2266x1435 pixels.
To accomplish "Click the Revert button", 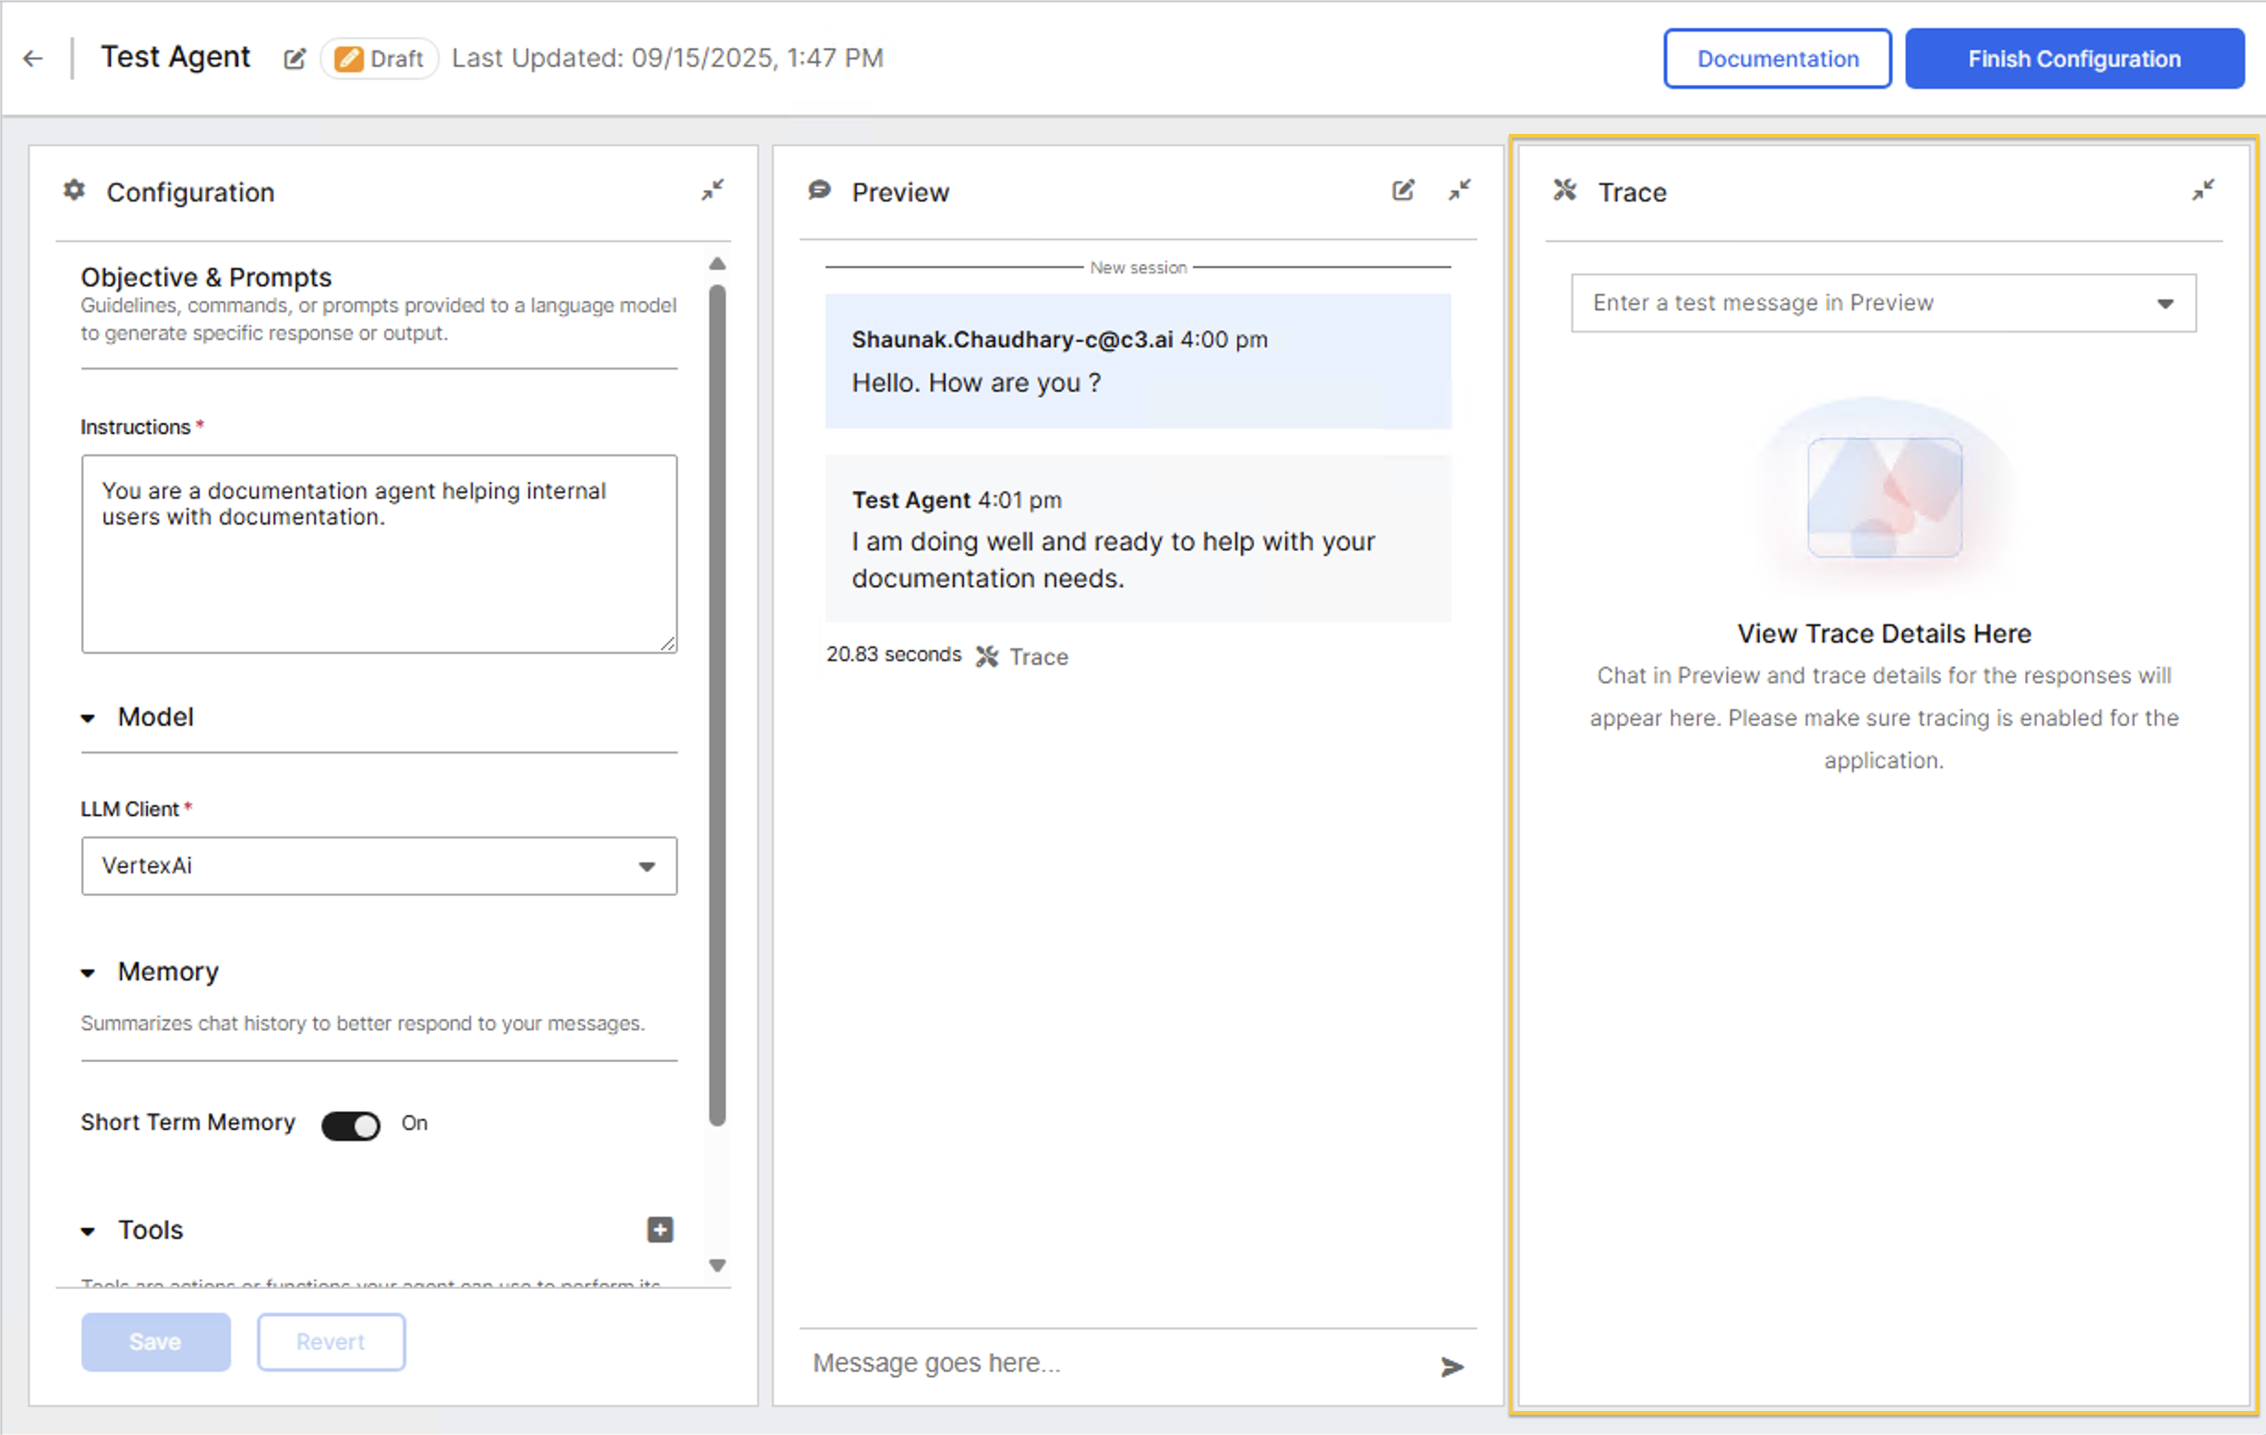I will pos(331,1341).
